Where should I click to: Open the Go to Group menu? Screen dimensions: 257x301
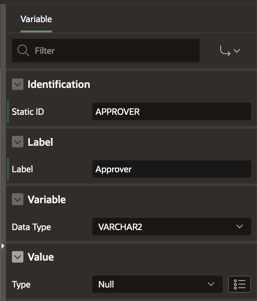click(x=230, y=51)
